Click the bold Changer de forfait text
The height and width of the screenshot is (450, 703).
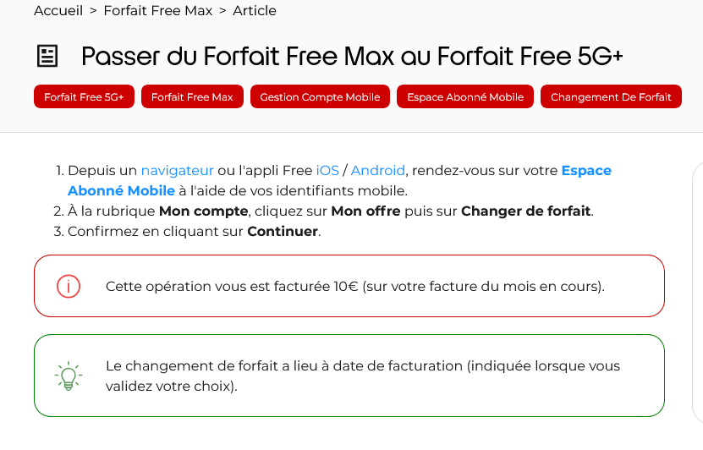[525, 211]
